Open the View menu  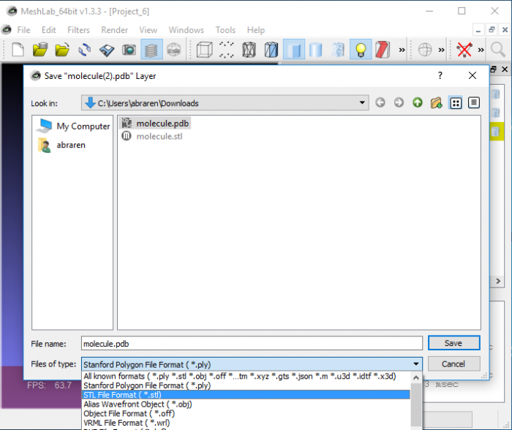(x=148, y=30)
